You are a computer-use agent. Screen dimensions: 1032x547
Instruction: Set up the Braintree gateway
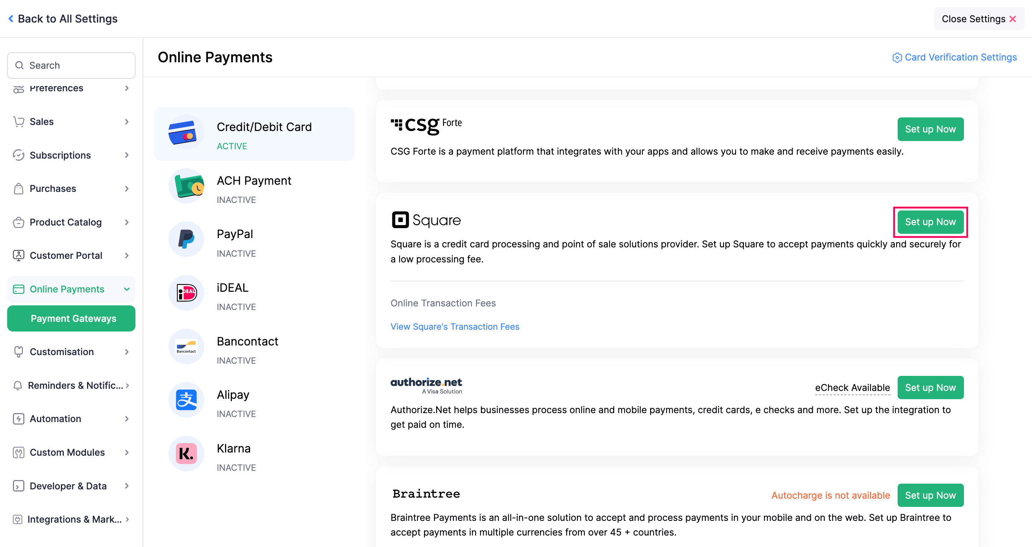click(x=930, y=495)
